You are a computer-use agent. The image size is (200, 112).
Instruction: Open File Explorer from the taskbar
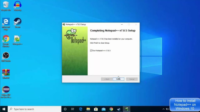coord(88,109)
